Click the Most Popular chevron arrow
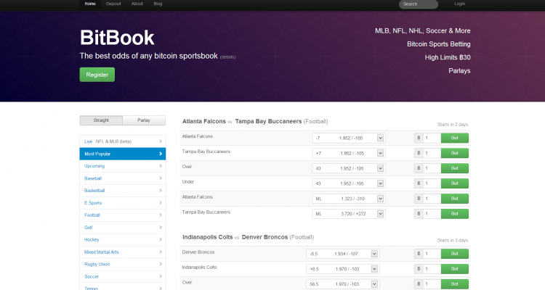545x290 pixels. tap(161, 154)
